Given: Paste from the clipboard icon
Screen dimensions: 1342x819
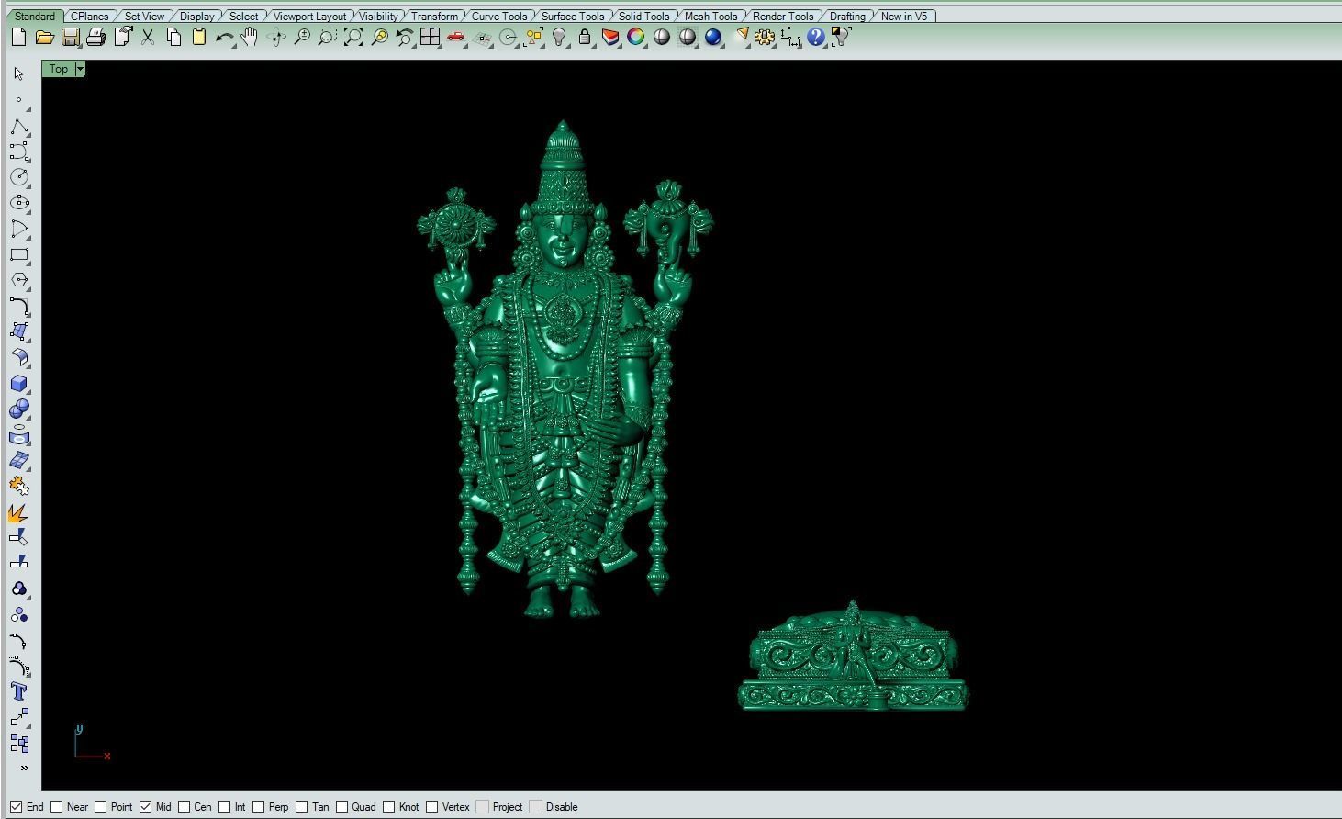Looking at the screenshot, I should click(x=199, y=38).
